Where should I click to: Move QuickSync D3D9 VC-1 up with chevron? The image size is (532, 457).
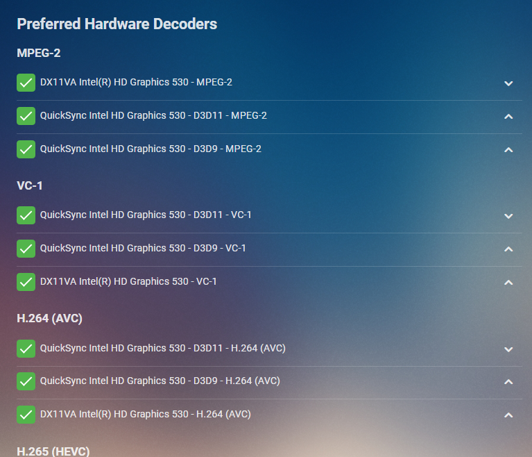pyautogui.click(x=508, y=249)
